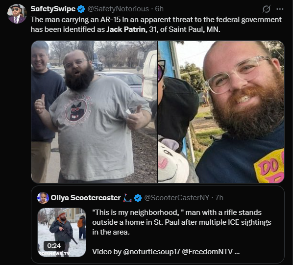293x265 pixels.
Task: Open Oliya Scootercaster's small avatar
Action: (43, 198)
